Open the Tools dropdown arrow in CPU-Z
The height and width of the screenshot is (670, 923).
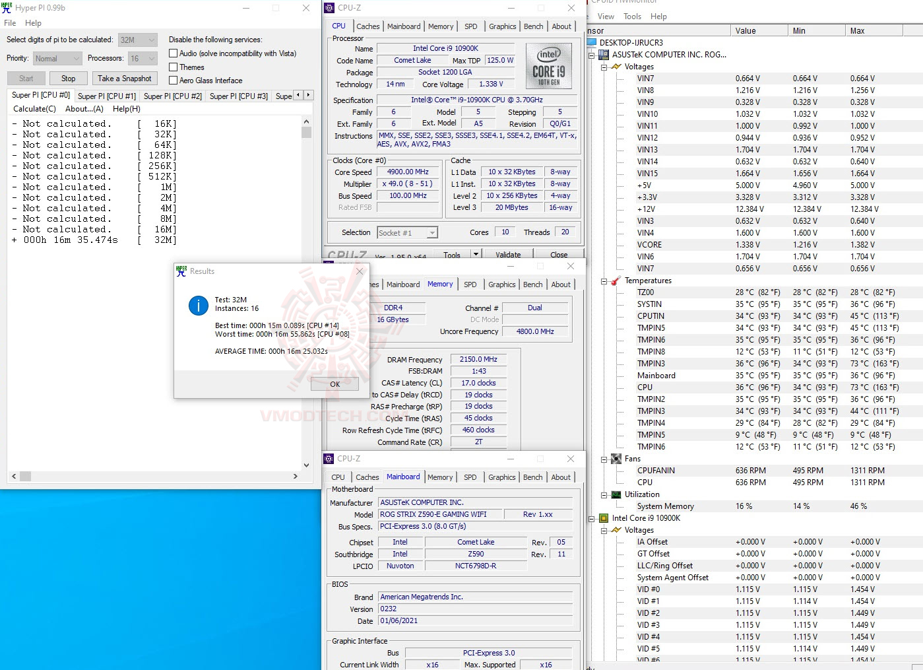pos(475,255)
